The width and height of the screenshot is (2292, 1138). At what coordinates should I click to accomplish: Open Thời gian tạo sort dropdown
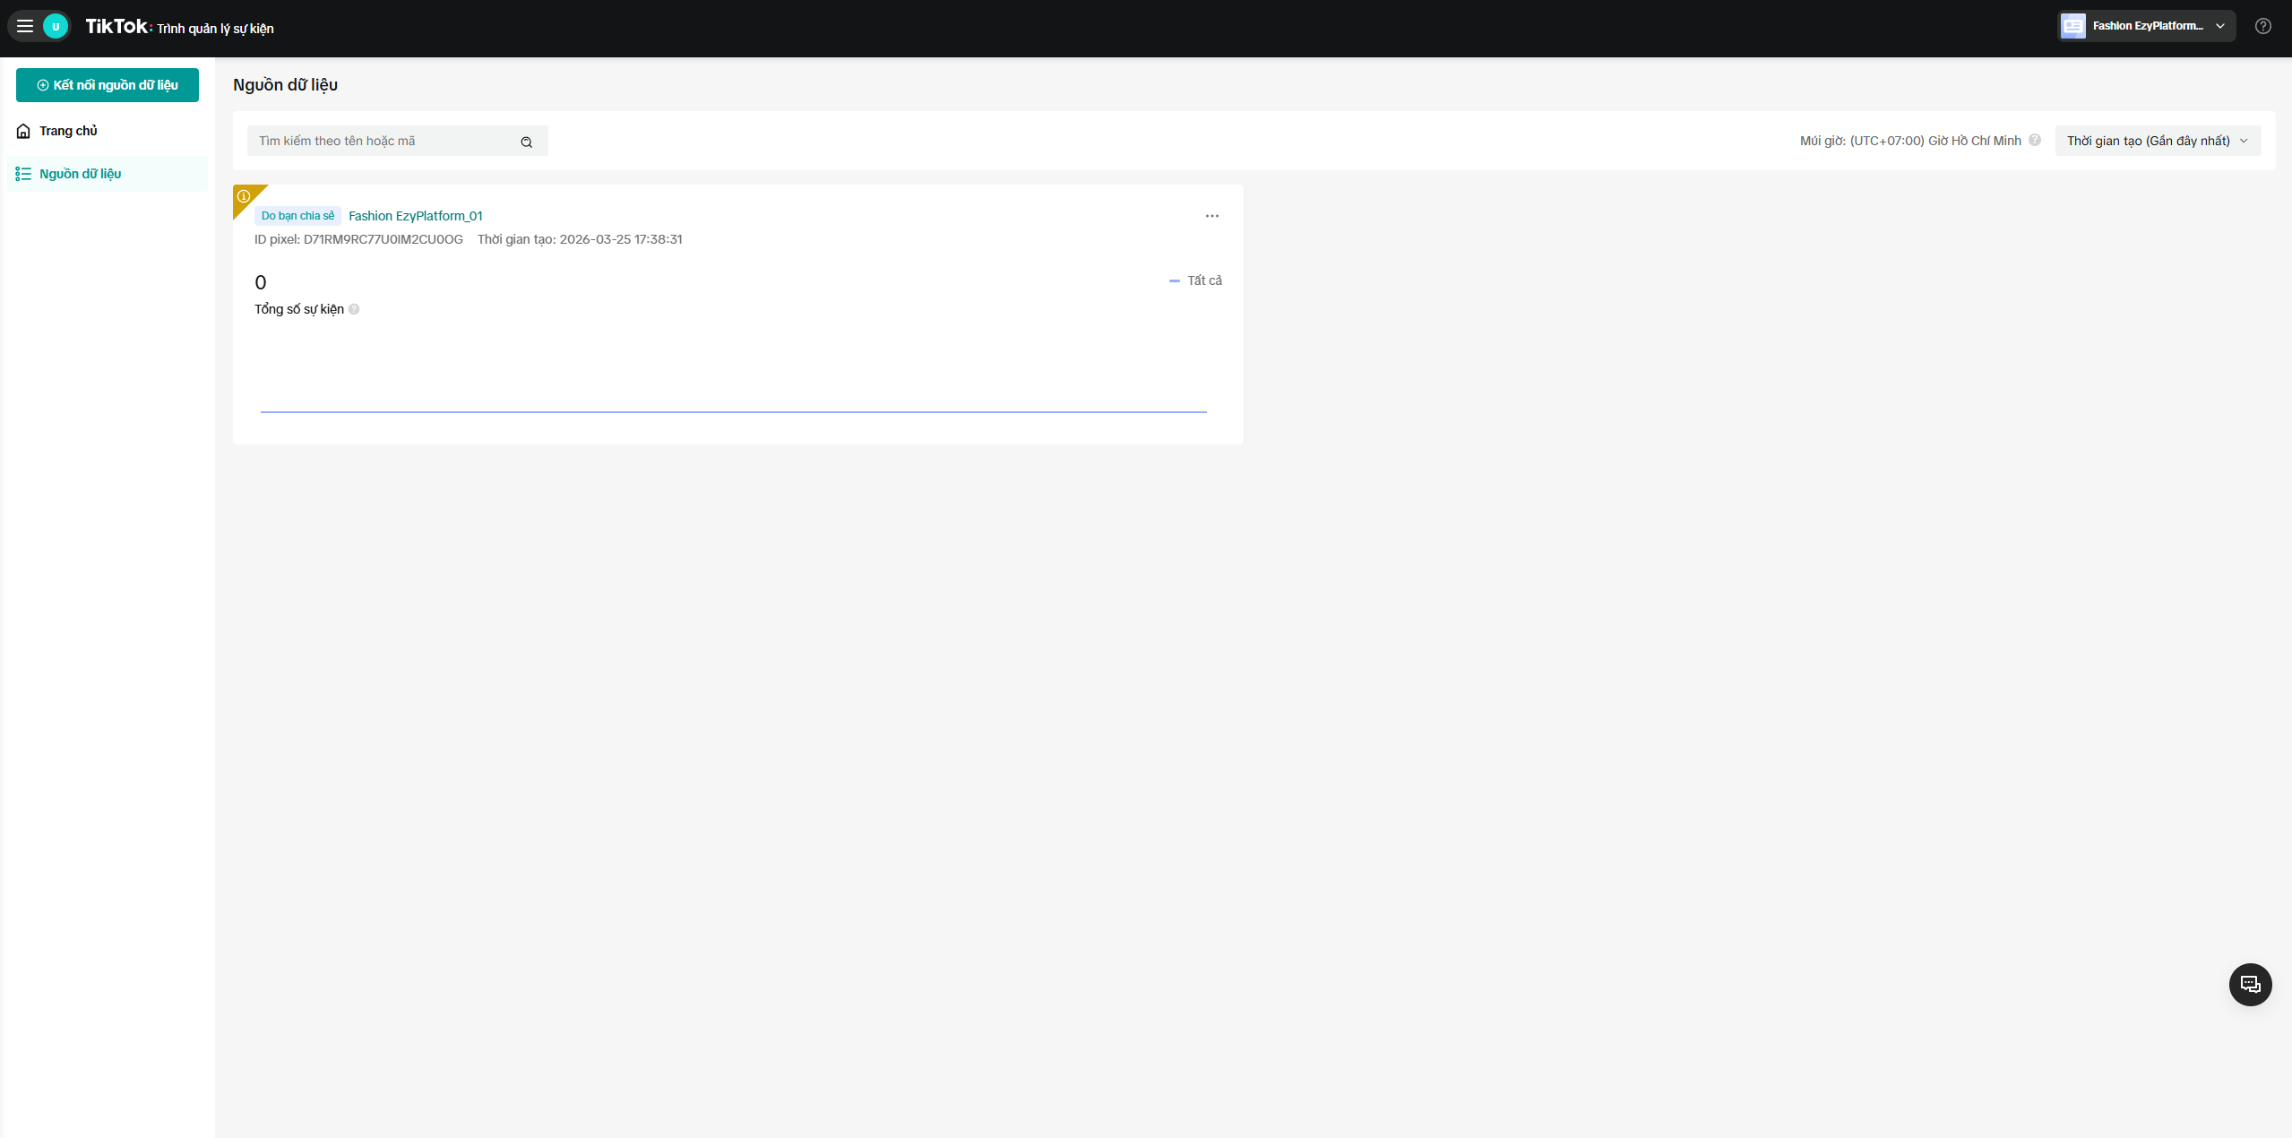(2158, 141)
